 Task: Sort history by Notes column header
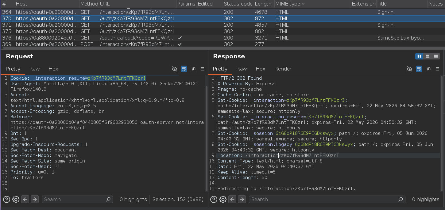click(x=436, y=4)
